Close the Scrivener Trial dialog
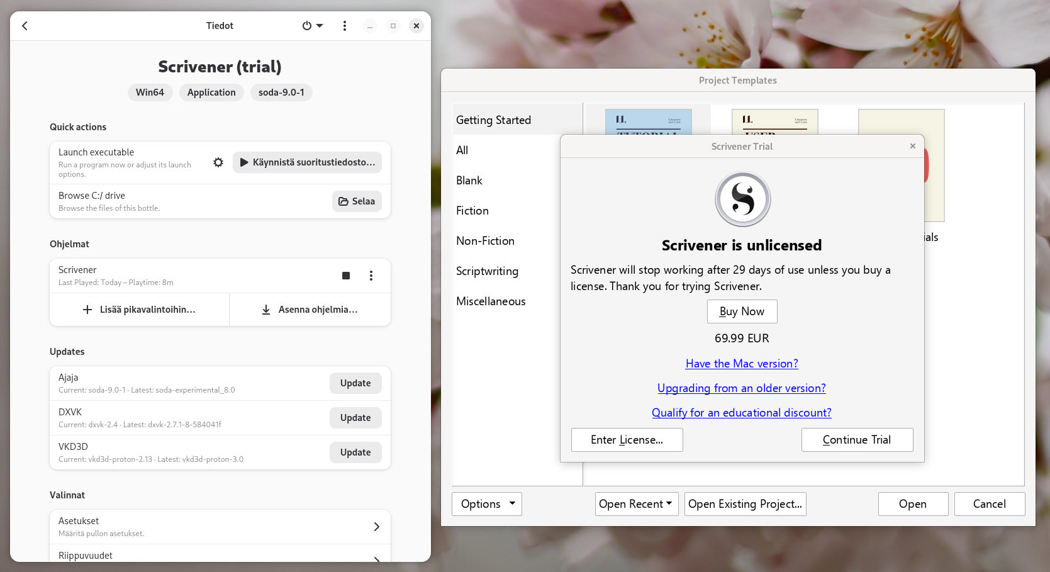Image resolution: width=1050 pixels, height=572 pixels. [912, 146]
